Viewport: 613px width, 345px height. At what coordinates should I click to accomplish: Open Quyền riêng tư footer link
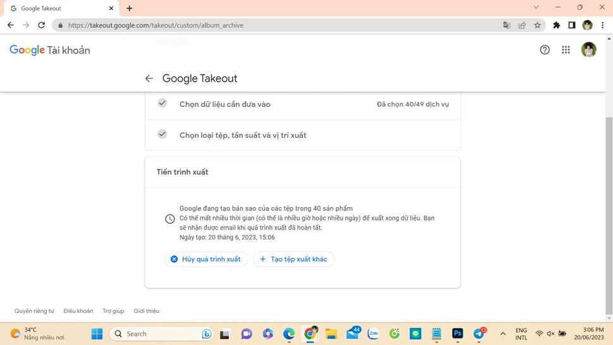[x=34, y=311]
